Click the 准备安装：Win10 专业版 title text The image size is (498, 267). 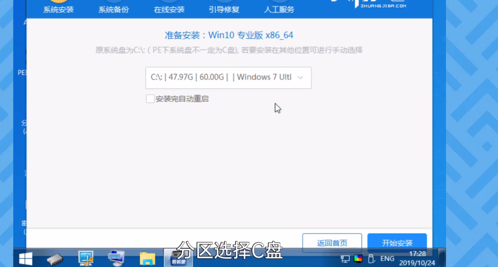pyautogui.click(x=229, y=35)
